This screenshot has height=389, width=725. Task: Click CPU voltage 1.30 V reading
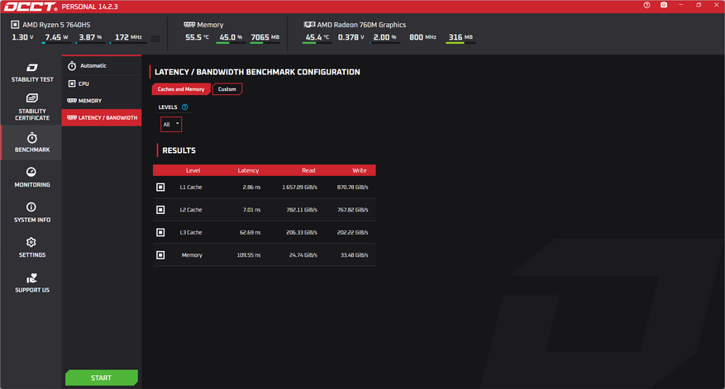point(22,37)
